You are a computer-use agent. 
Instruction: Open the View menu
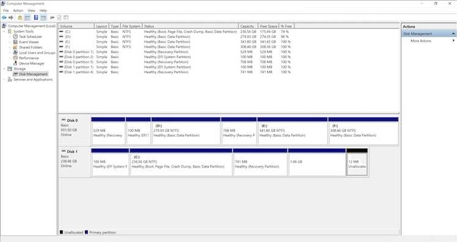[x=31, y=10]
